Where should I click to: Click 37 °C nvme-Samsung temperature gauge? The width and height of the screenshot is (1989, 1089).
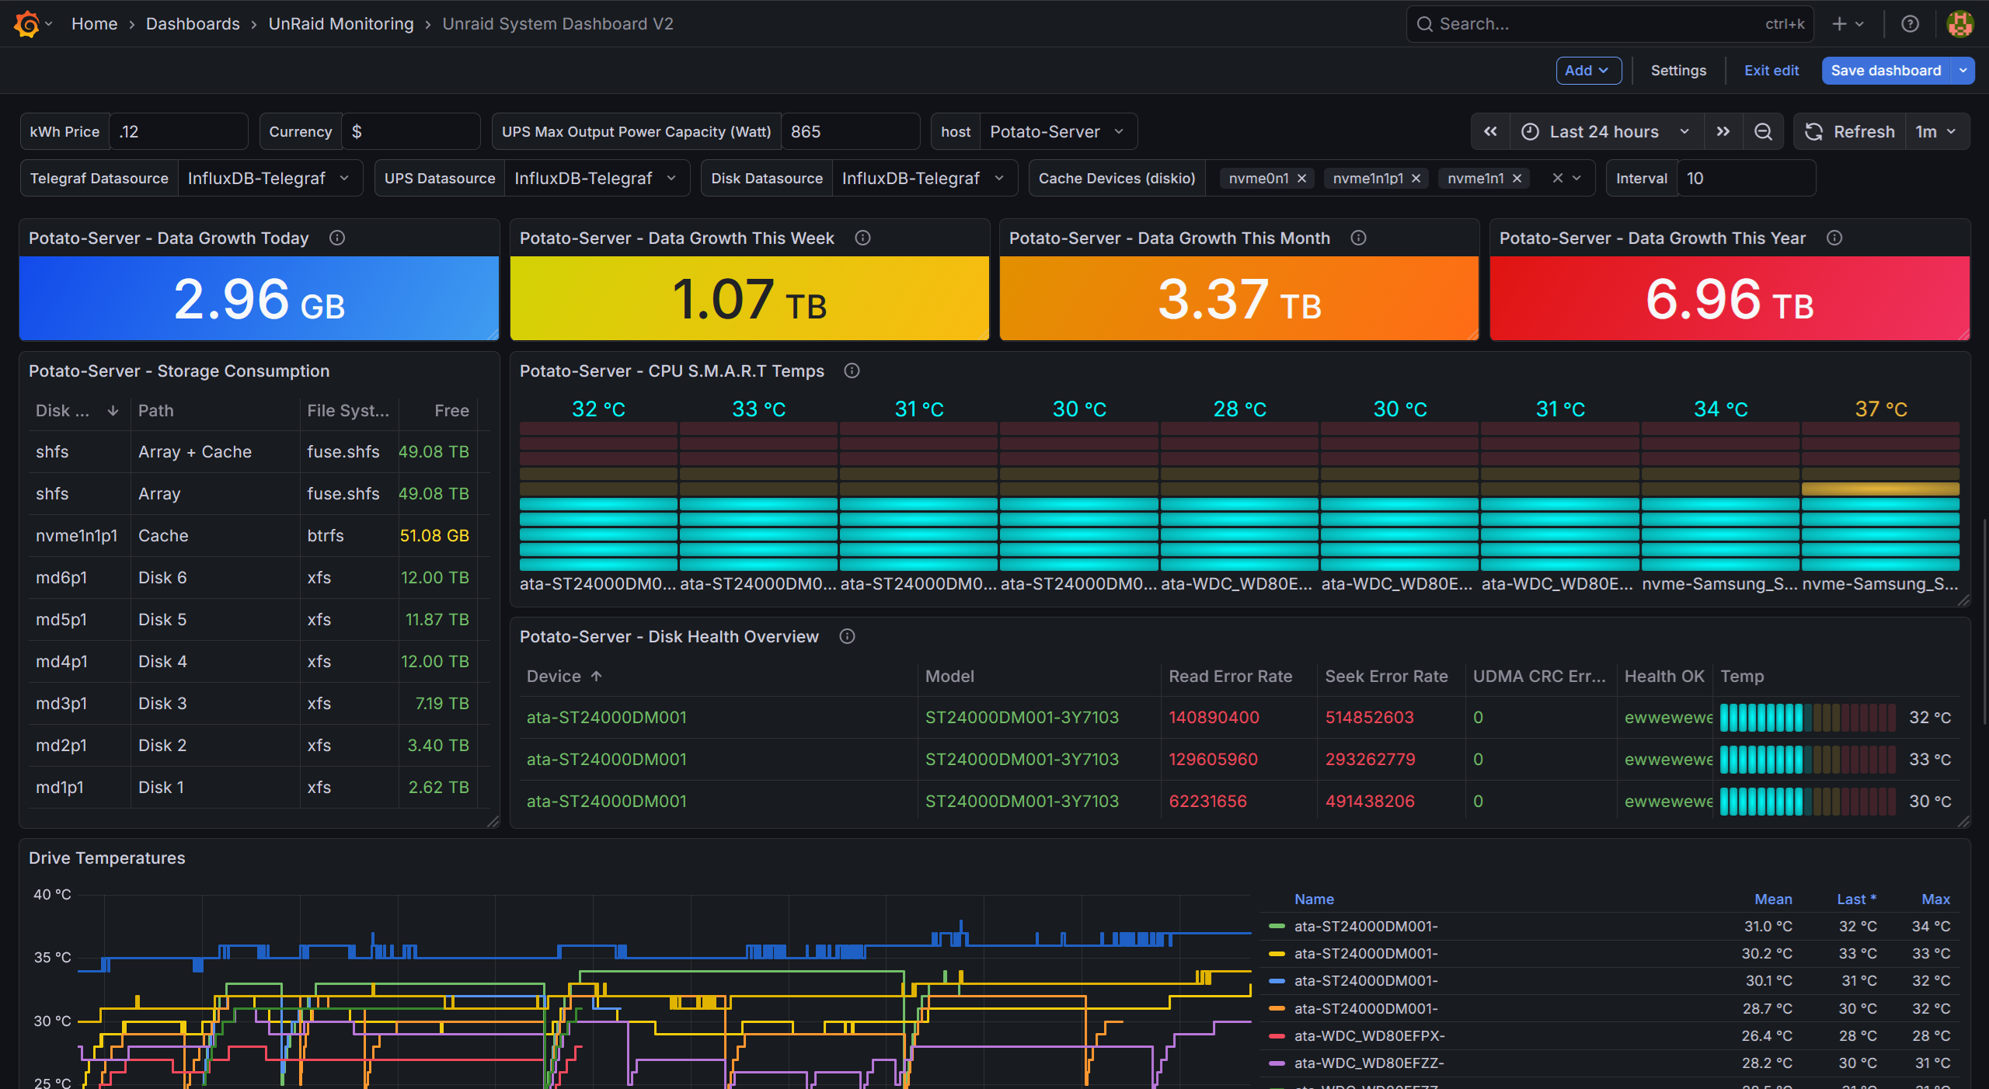coord(1880,496)
